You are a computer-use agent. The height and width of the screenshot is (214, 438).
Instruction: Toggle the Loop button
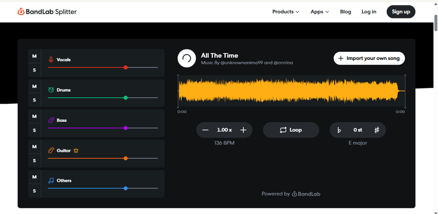tap(291, 130)
